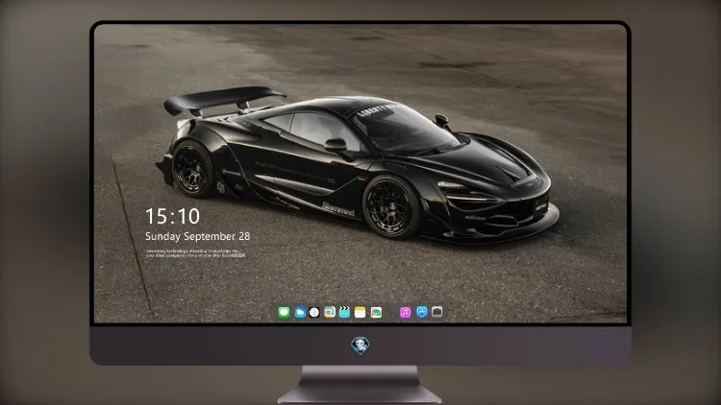Launch the Clock app from dock
Image resolution: width=721 pixels, height=405 pixels.
pos(314,312)
